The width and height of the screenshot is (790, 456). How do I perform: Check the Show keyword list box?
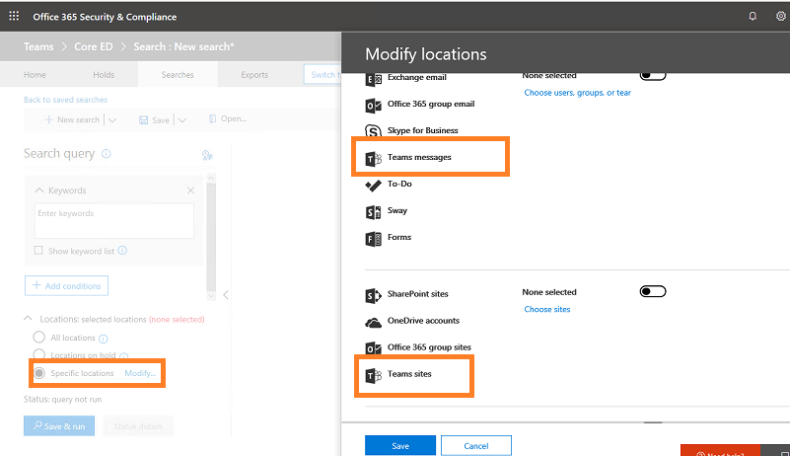pos(38,250)
